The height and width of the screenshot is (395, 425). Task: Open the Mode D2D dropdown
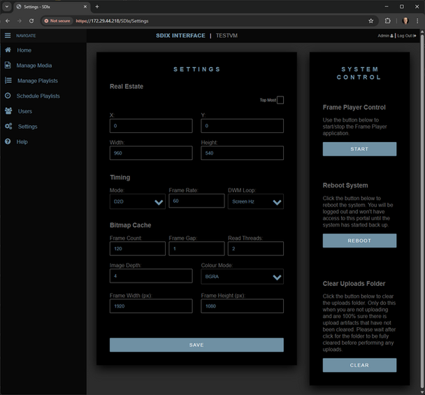[x=138, y=201]
